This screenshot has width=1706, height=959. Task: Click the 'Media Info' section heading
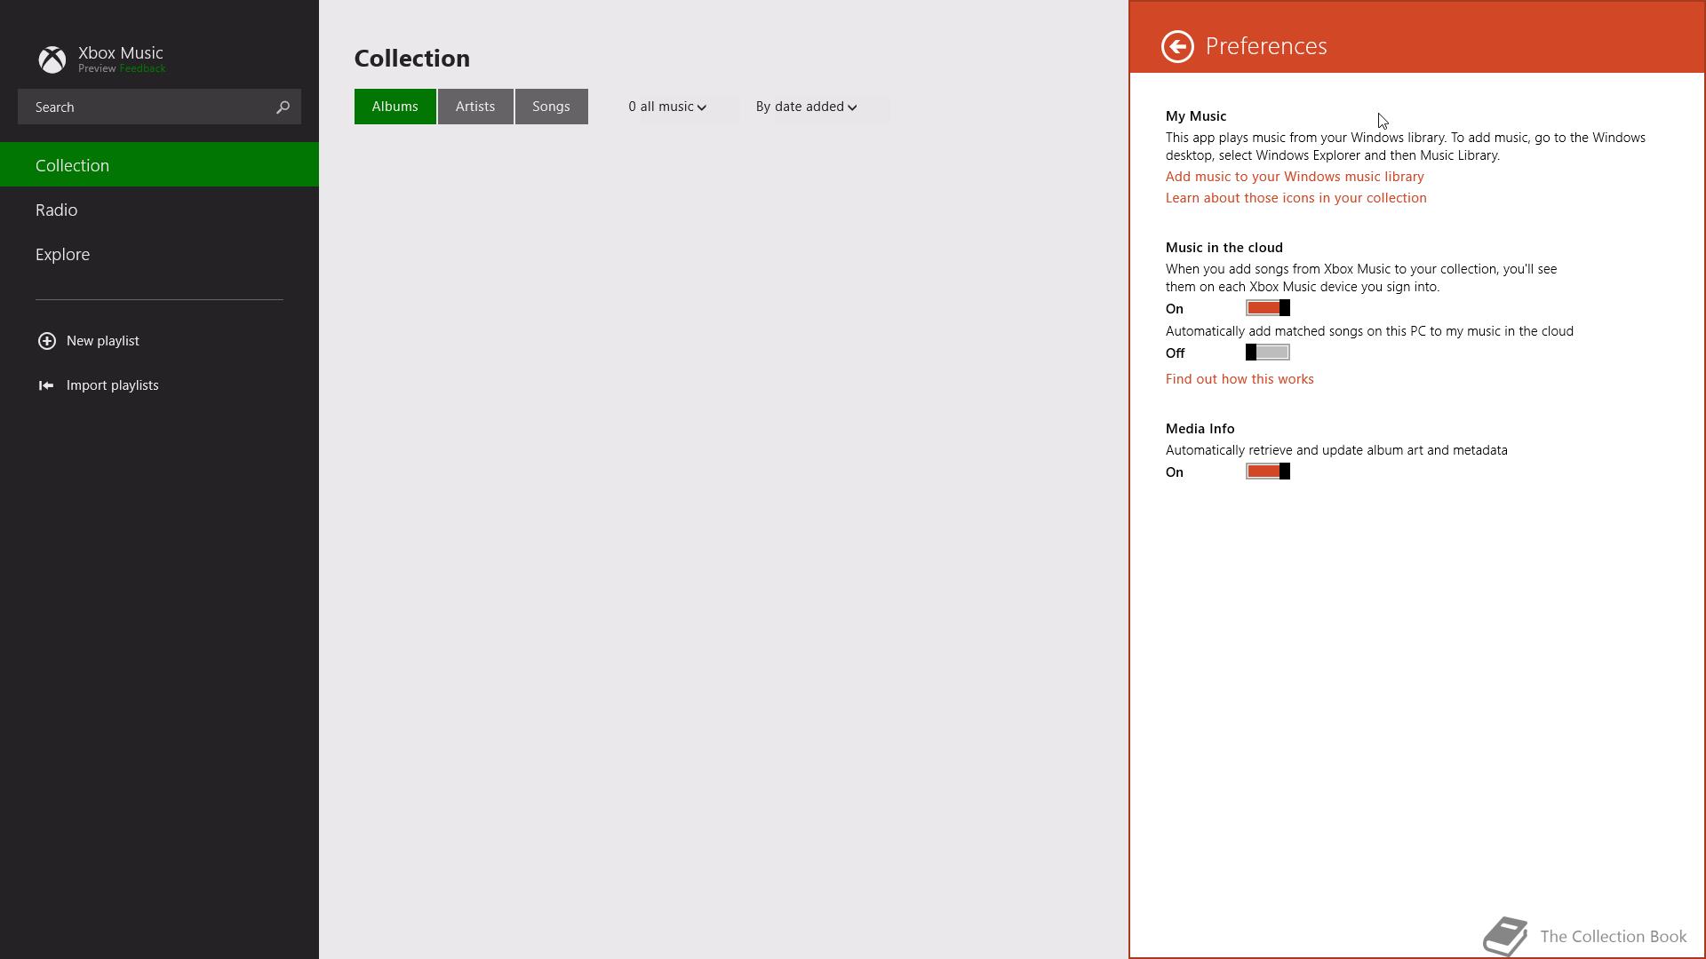tap(1200, 429)
